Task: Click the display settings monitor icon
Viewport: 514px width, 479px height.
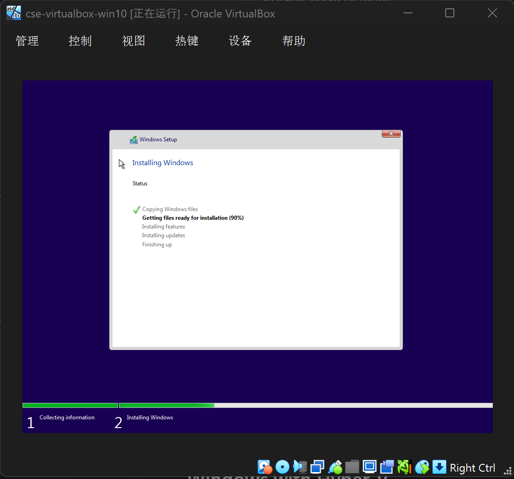Action: [x=369, y=467]
